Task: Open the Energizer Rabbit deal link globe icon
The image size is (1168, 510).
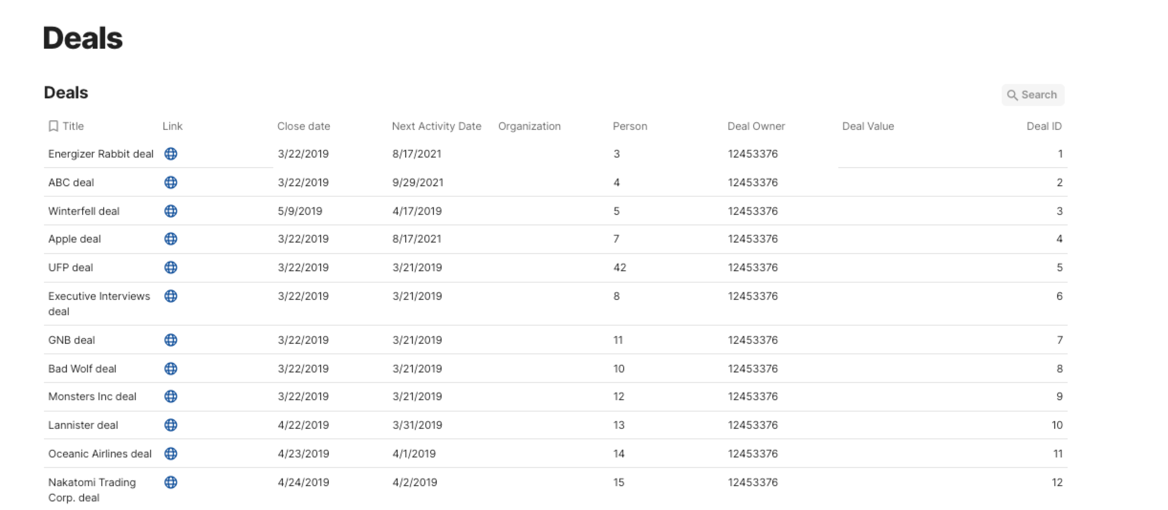Action: [x=171, y=154]
